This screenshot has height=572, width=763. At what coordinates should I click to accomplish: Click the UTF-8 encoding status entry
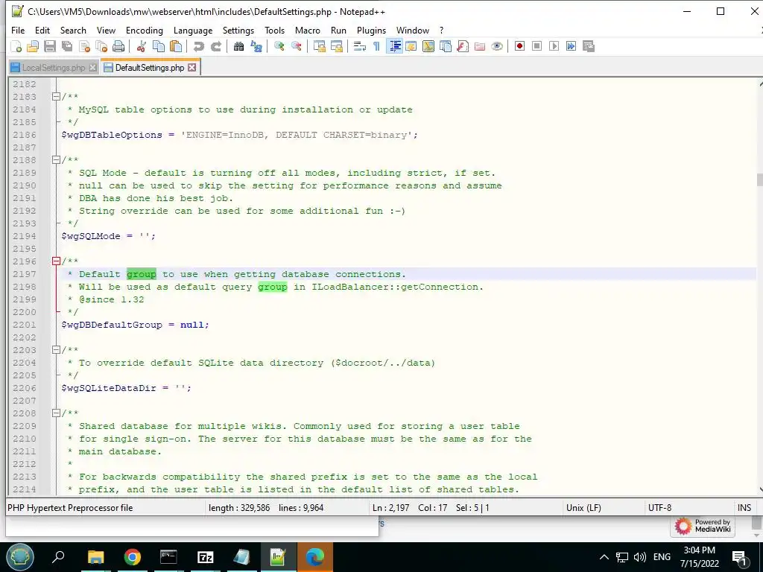[x=659, y=508]
